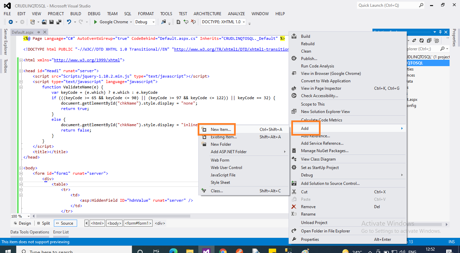Open Solution Explorer window options dropdown
Screen dimensions: 460x253
[x=435, y=32]
